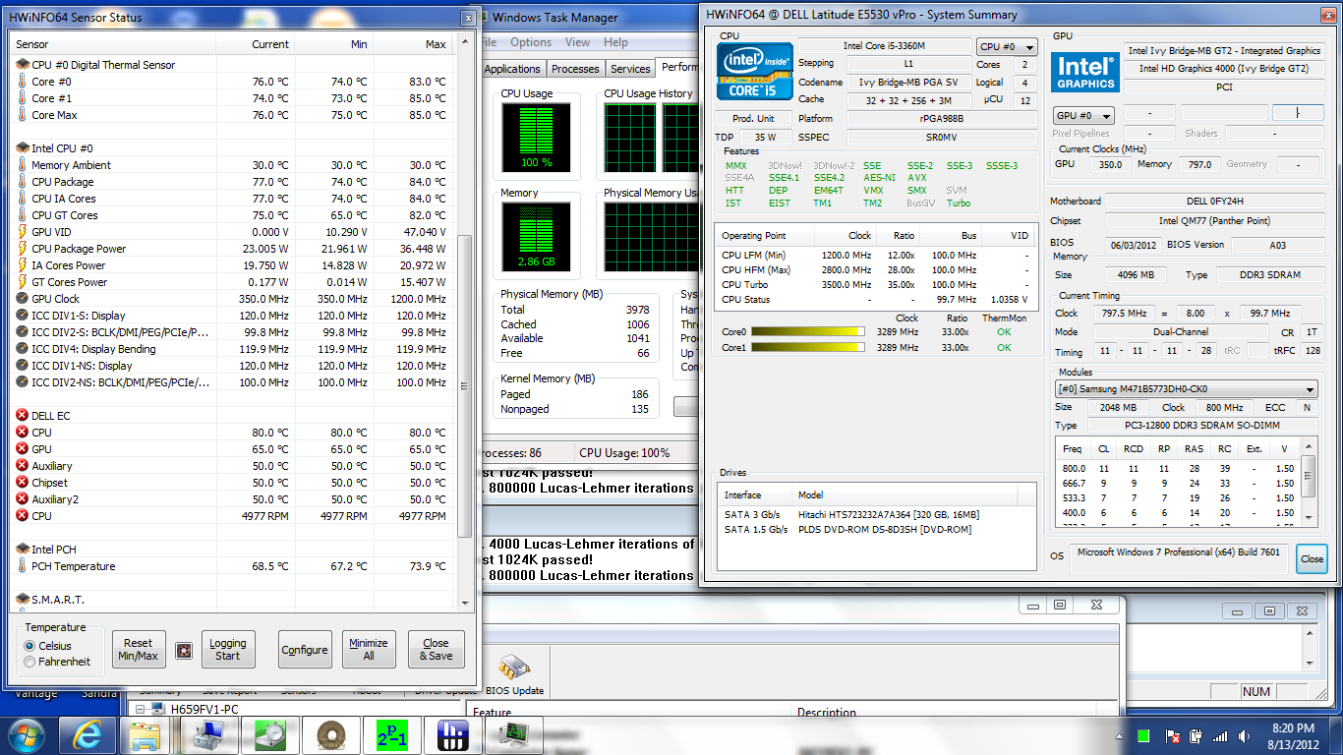
Task: Click the Prime95 2P-1 taskbar icon
Action: pos(391,734)
